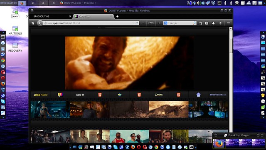
Task: Click the colorful TV logo in nav bar
Action: tap(60, 95)
